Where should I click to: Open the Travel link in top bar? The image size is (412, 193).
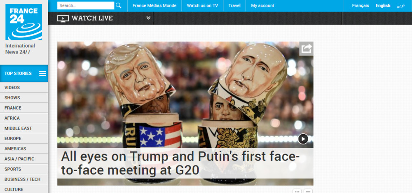click(234, 5)
